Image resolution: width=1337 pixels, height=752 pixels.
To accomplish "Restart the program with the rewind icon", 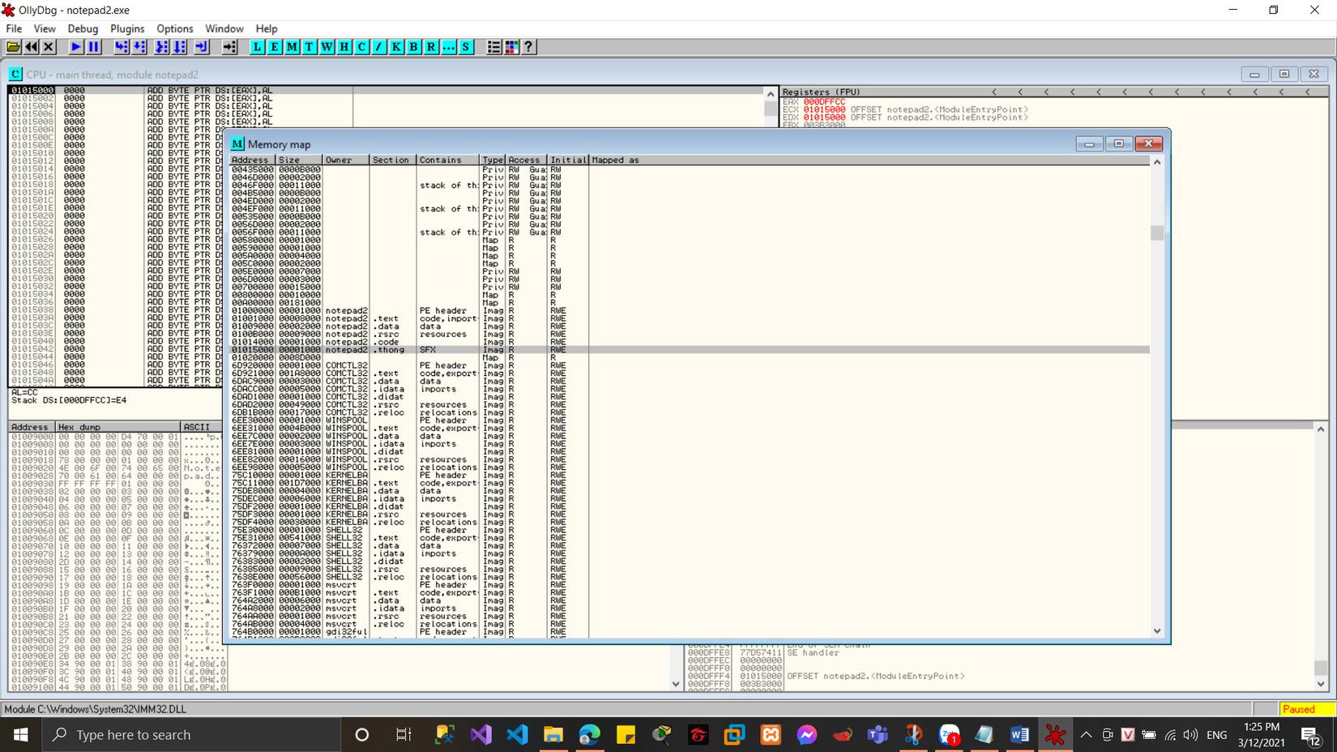I will click(31, 47).
